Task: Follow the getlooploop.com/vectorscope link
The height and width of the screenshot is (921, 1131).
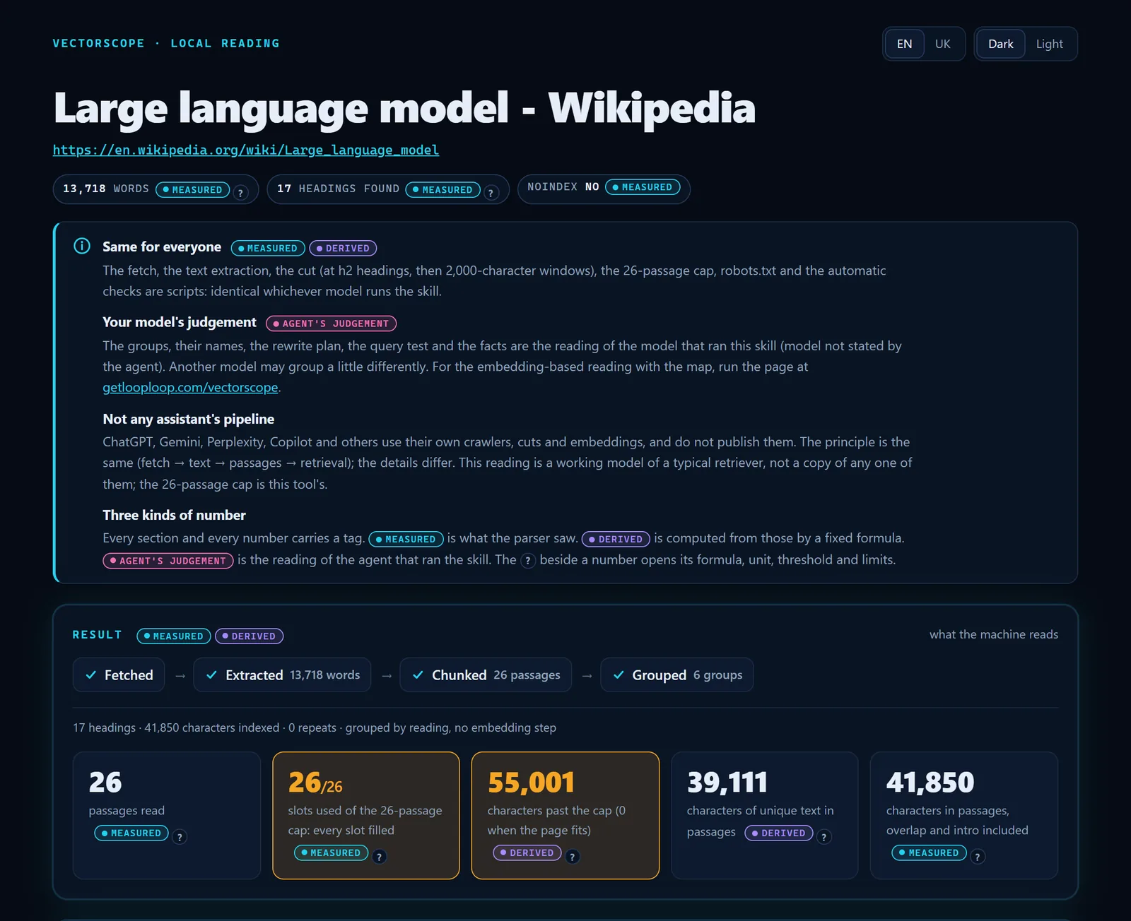Action: pyautogui.click(x=190, y=387)
